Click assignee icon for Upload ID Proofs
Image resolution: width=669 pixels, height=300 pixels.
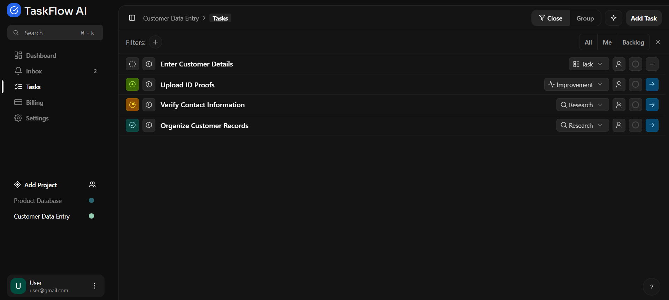pos(619,85)
